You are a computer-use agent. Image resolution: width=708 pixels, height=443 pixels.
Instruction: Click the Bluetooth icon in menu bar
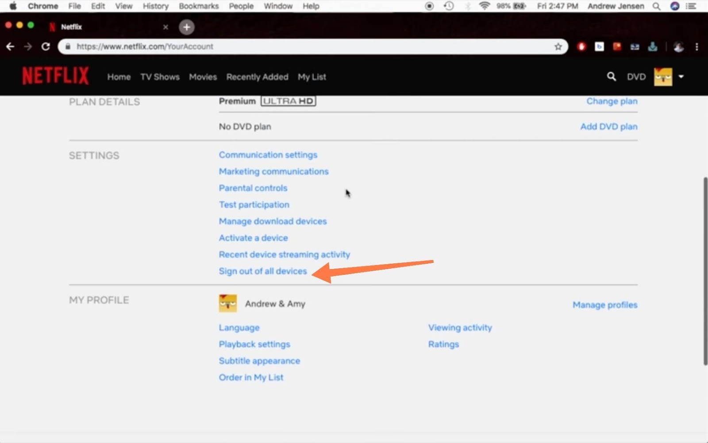468,6
